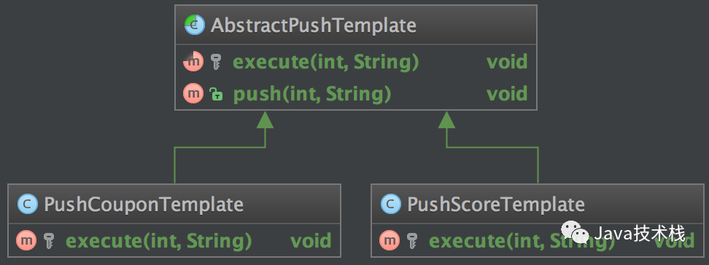The image size is (709, 265).
Task: Click key visibility icon in PushScoreTemplate
Action: pos(412,241)
